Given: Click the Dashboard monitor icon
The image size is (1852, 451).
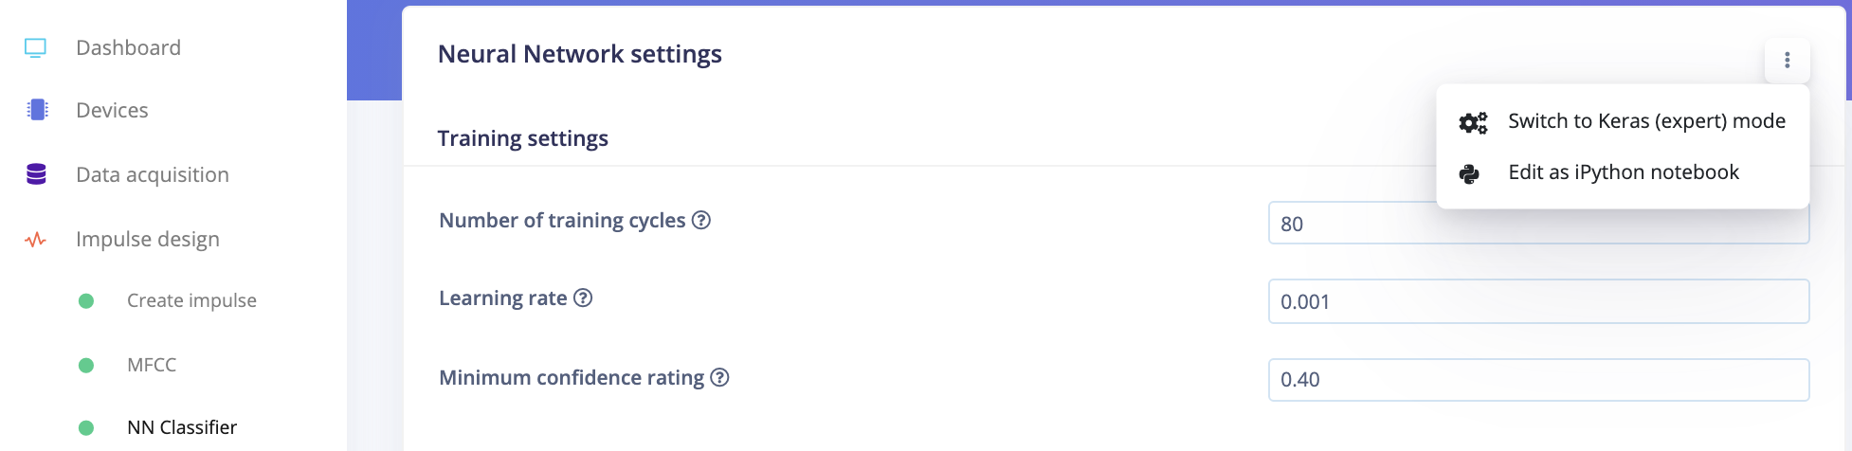Looking at the screenshot, I should (35, 47).
